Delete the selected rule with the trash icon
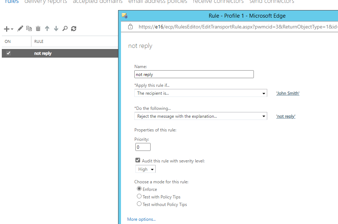This screenshot has width=338, height=224. click(38, 28)
